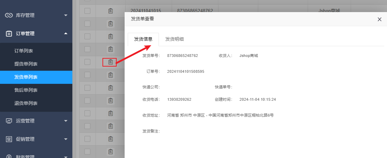Click the 订单管理 menu label
This screenshot has width=387, height=158.
[25, 34]
